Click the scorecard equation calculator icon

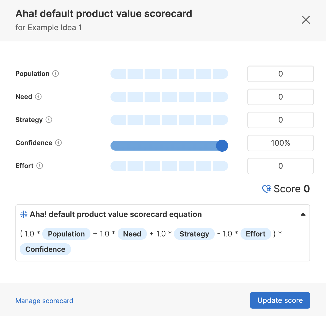24,214
